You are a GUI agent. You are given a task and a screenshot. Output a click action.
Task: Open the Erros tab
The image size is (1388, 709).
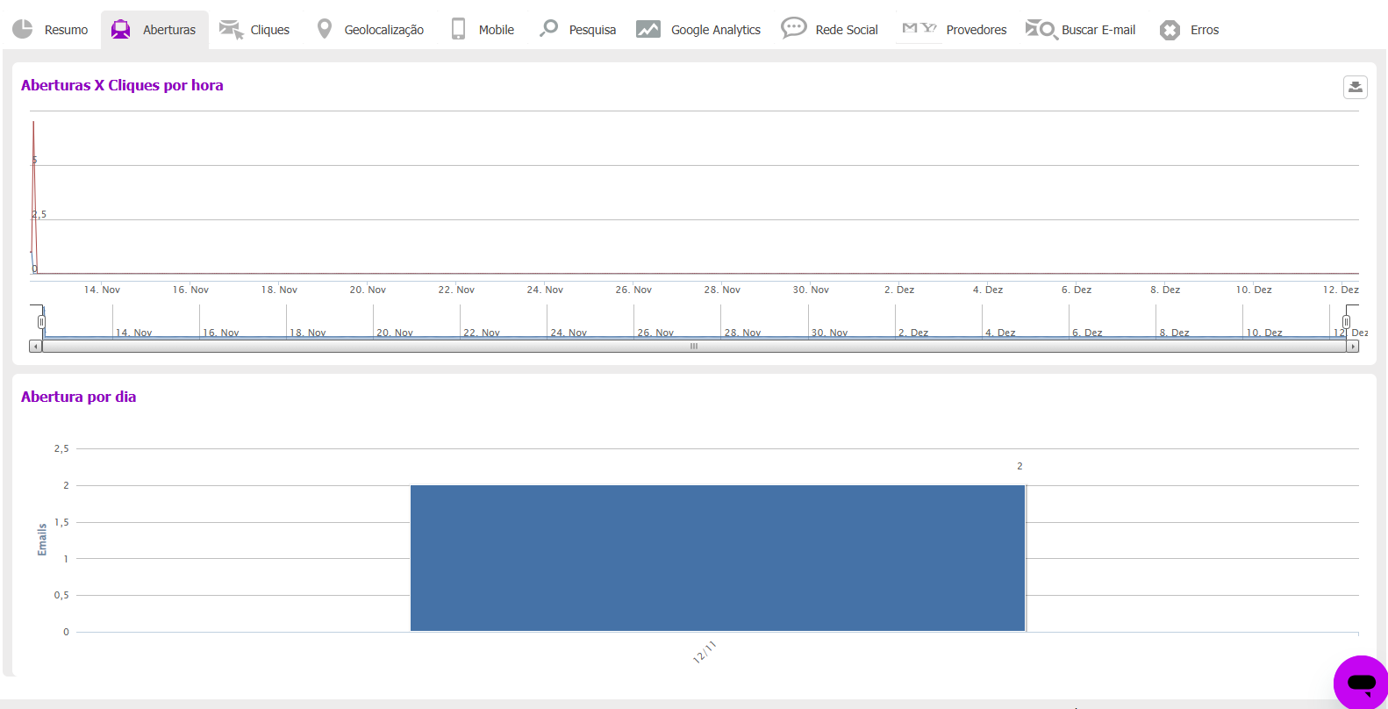pyautogui.click(x=1205, y=30)
